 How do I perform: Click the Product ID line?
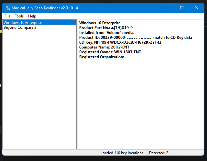point(136,38)
